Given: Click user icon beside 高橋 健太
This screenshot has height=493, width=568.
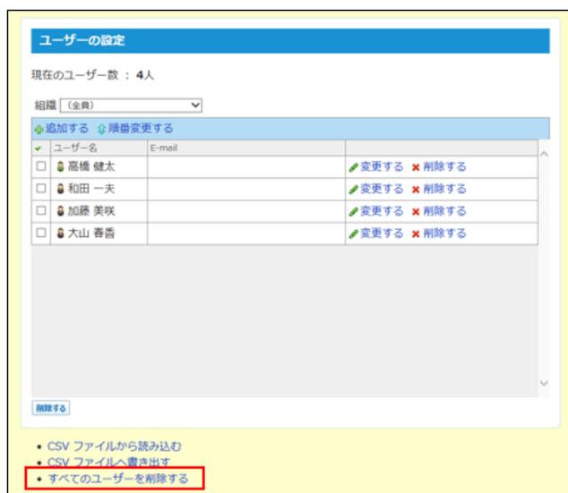Looking at the screenshot, I should tap(61, 166).
